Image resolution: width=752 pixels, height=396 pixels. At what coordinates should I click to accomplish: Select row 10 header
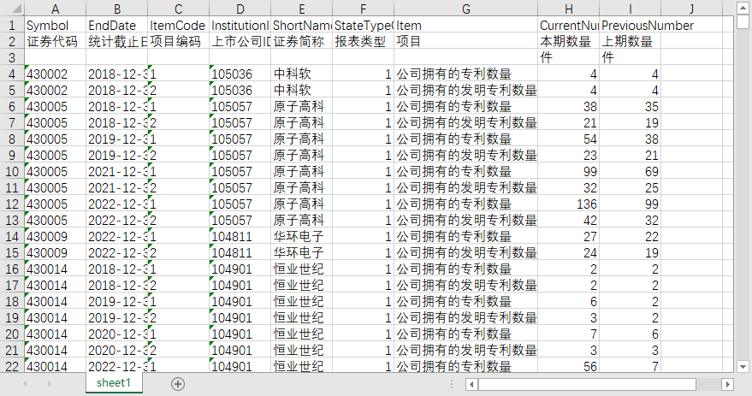(x=13, y=171)
